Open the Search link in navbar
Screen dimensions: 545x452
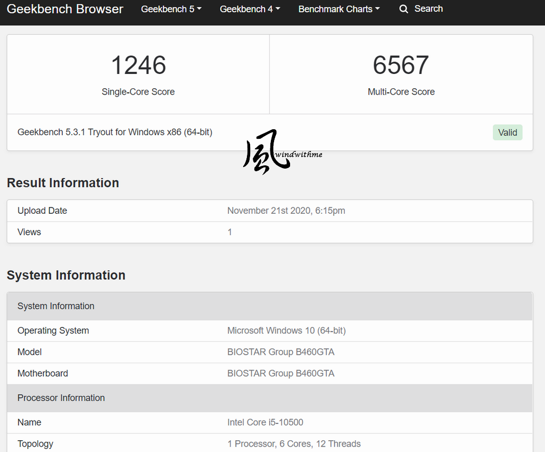tap(428, 9)
